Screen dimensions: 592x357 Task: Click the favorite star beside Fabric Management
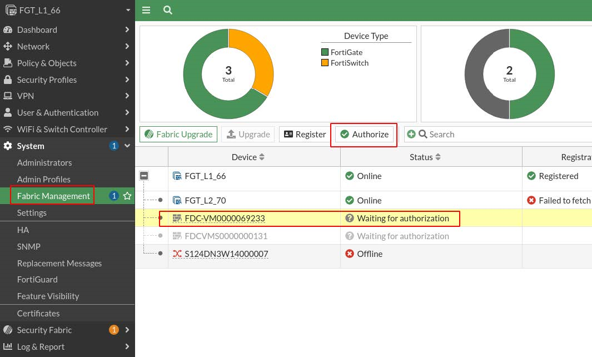pos(127,196)
